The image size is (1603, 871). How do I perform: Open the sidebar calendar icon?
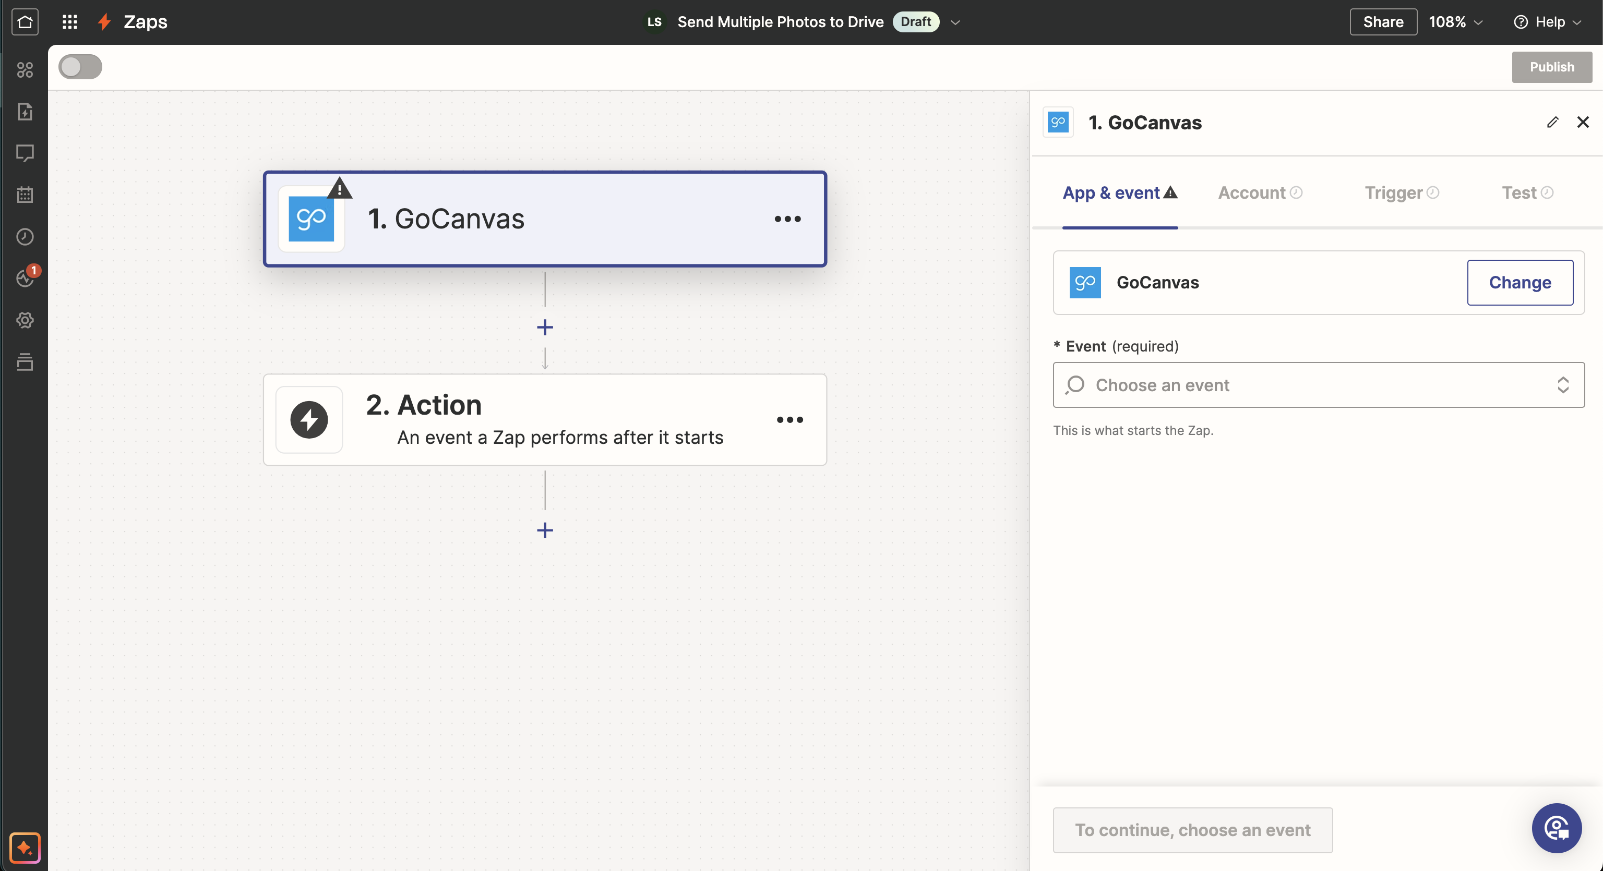(x=25, y=195)
